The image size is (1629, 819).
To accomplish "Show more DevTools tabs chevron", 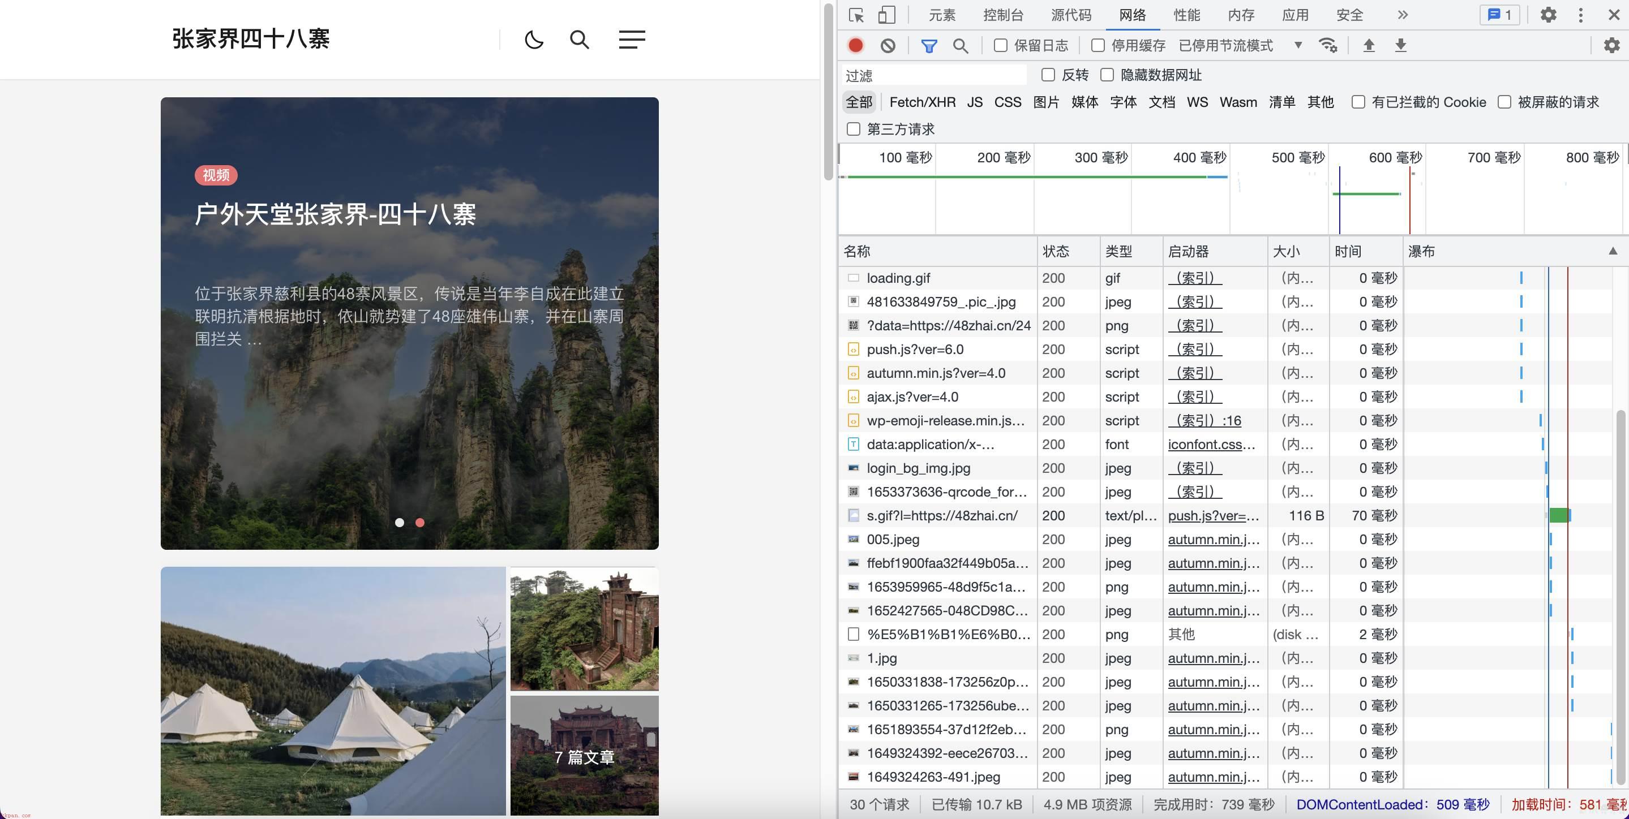I will [1403, 15].
